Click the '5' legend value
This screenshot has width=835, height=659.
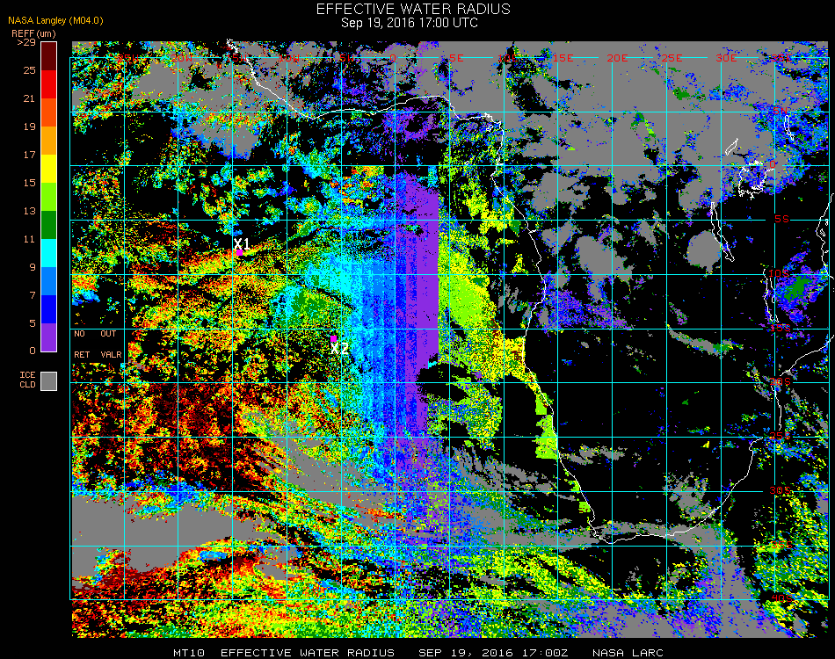(33, 323)
